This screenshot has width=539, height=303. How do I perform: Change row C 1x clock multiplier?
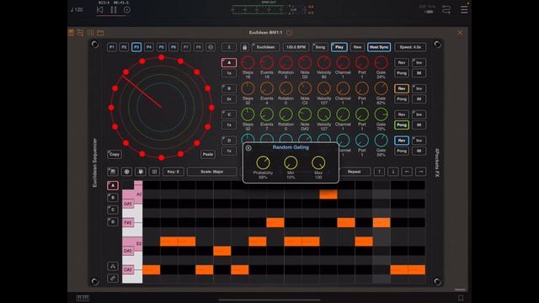[x=229, y=125]
